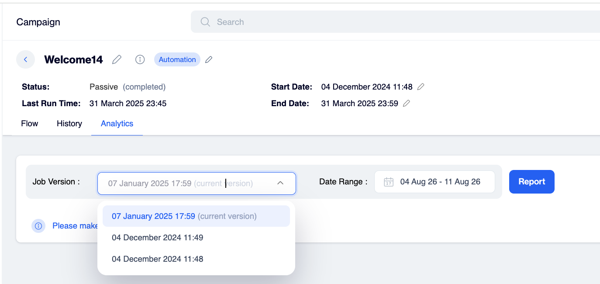
Task: Click the blue Report button
Action: coord(531,182)
